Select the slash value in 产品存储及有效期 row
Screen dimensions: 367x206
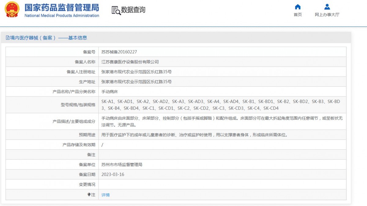tap(102, 145)
